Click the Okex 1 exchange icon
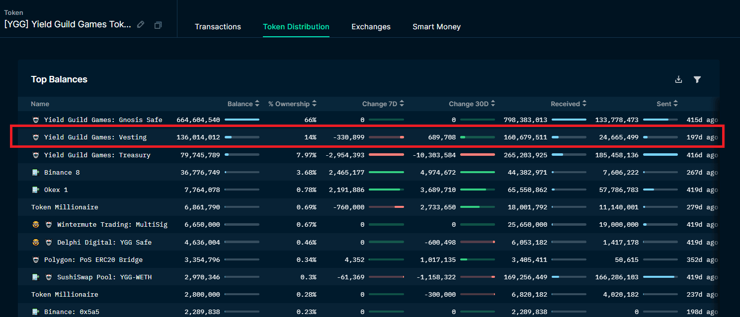Viewport: 740px width, 317px height. (35, 190)
